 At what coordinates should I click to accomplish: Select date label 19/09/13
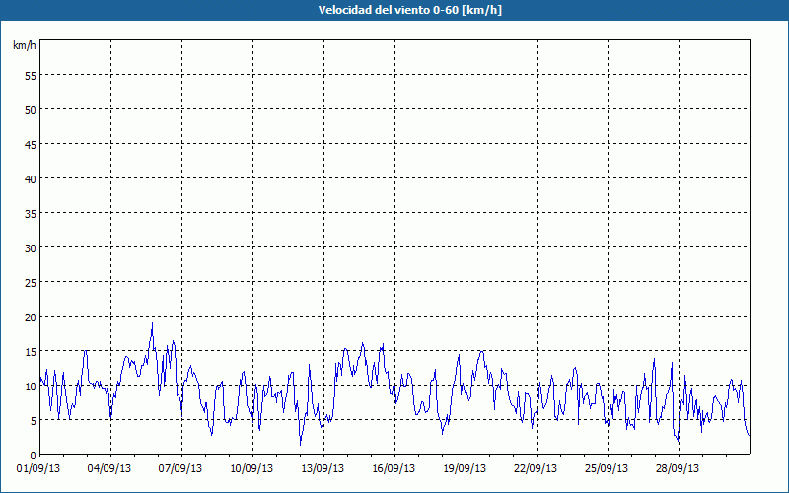pyautogui.click(x=465, y=469)
